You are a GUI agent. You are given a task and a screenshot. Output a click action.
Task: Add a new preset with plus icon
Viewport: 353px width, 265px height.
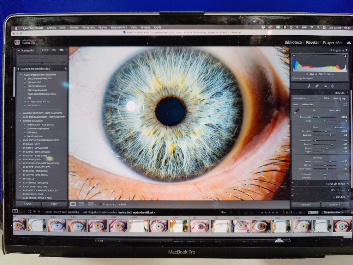[66, 69]
